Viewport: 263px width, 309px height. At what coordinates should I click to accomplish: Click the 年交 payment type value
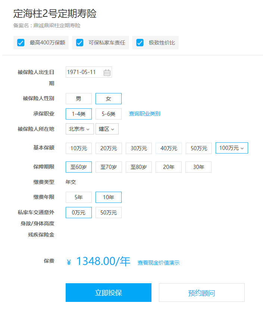coord(71,182)
